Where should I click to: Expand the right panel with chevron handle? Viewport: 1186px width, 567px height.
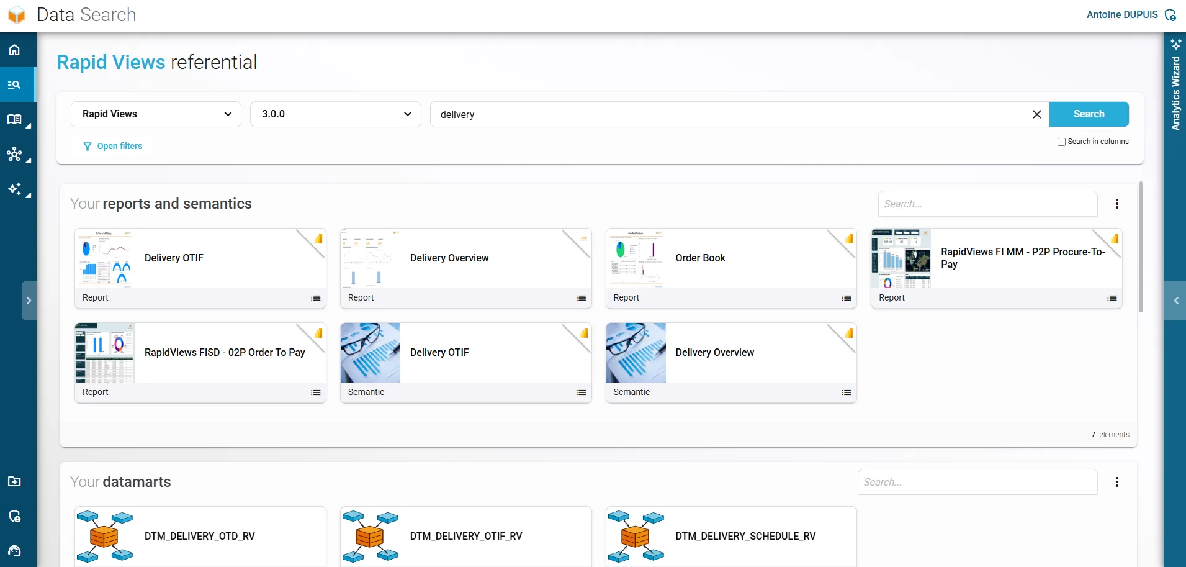click(1175, 301)
